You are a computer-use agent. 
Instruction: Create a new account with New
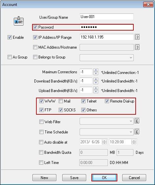44,177
